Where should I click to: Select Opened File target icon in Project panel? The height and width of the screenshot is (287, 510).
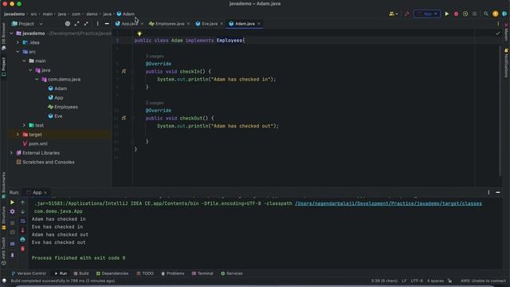67,24
